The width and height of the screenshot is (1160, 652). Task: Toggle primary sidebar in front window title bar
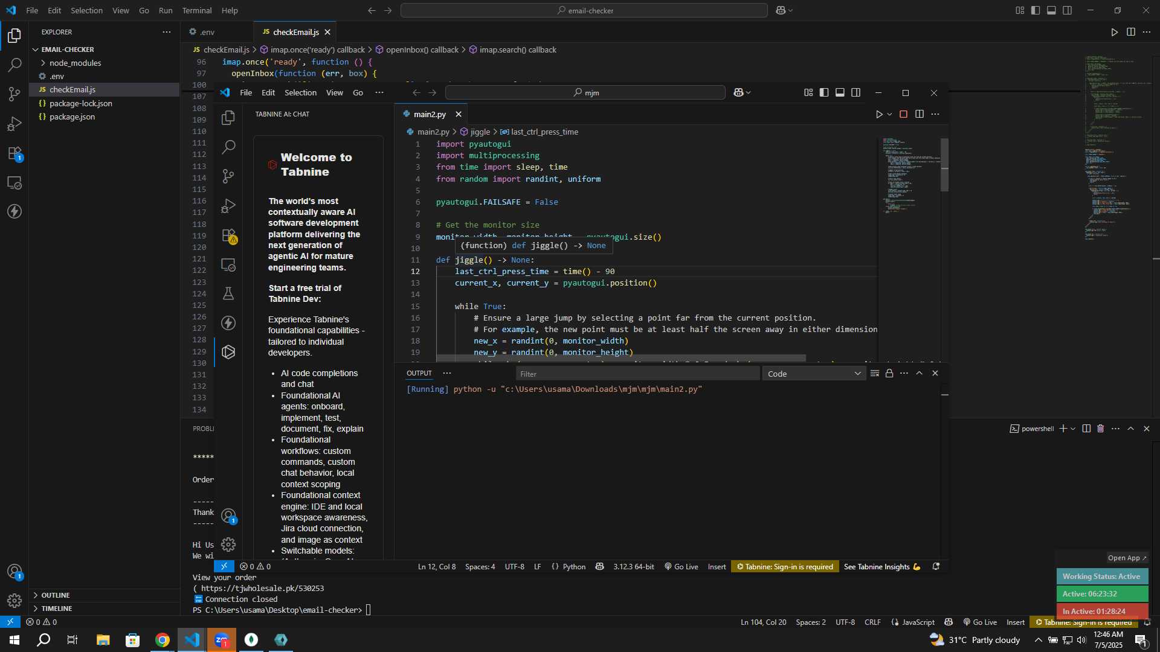[x=824, y=92]
